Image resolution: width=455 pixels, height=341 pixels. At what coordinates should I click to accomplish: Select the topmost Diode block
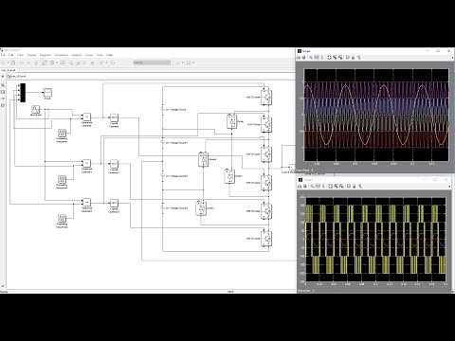point(231,121)
